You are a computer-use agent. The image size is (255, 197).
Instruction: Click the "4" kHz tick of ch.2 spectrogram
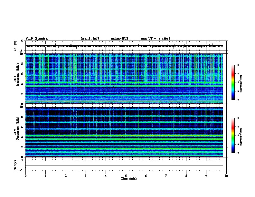tap(22, 137)
